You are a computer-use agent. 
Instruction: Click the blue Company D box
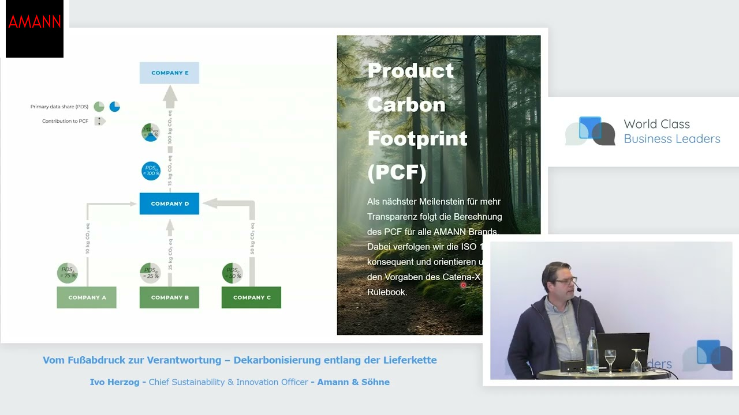(x=169, y=203)
